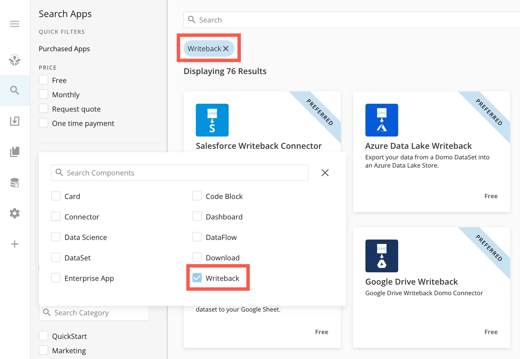Check the Connector component checkbox
Screen dimensions: 520x359
point(56,216)
